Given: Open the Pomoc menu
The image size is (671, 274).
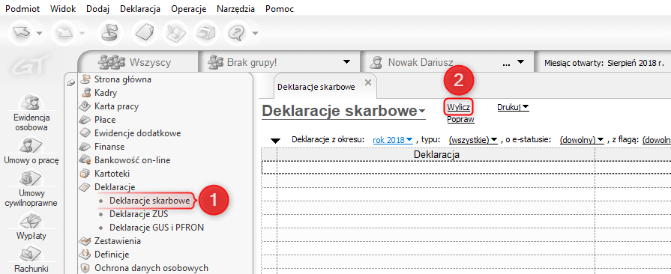Looking at the screenshot, I should [280, 8].
